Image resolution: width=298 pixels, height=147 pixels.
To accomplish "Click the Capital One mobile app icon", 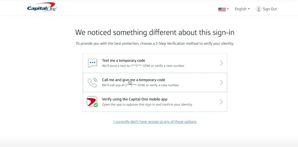I will point(92,101).
